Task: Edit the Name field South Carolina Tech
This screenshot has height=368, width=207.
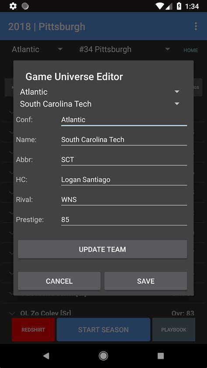Action: coord(124,140)
